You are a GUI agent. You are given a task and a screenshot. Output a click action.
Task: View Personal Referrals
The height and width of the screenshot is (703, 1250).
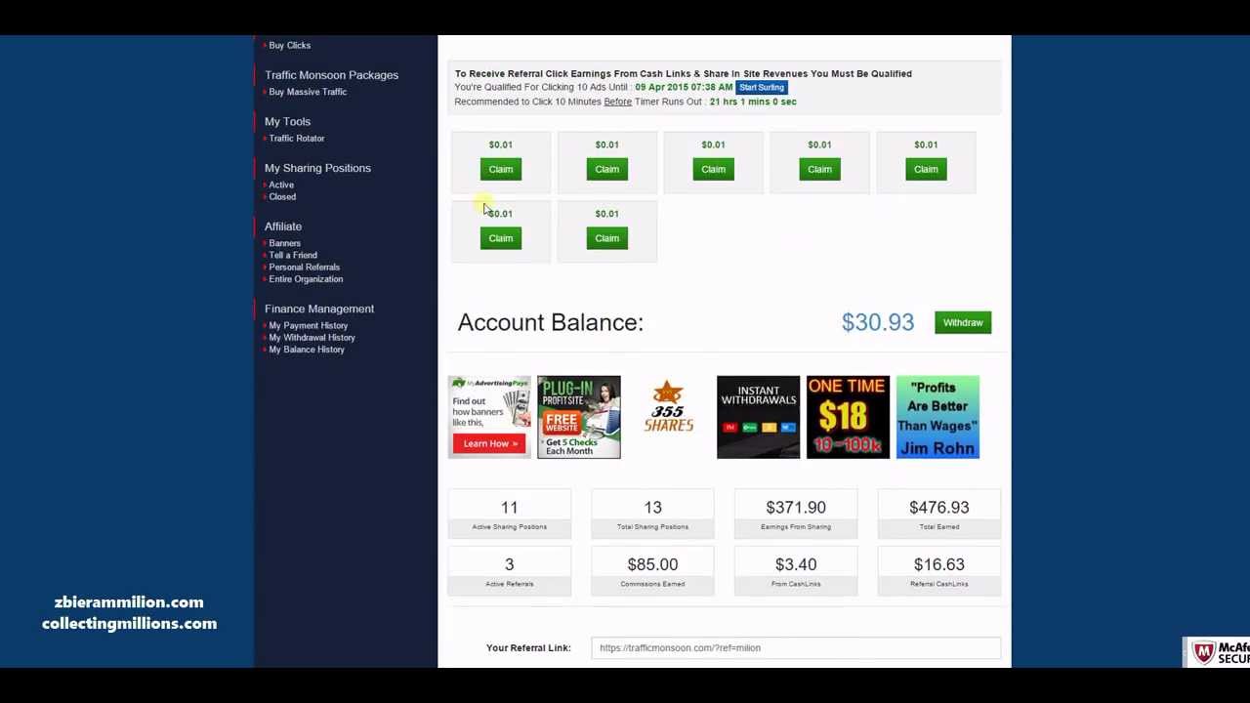coord(305,268)
